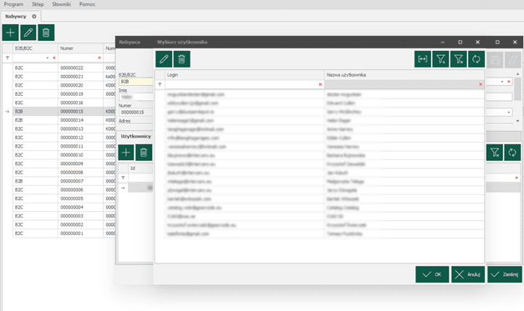Viewport: 524px width, 311px height.
Task: Delete selected buyer with Nabywcy trash icon
Action: (46, 33)
